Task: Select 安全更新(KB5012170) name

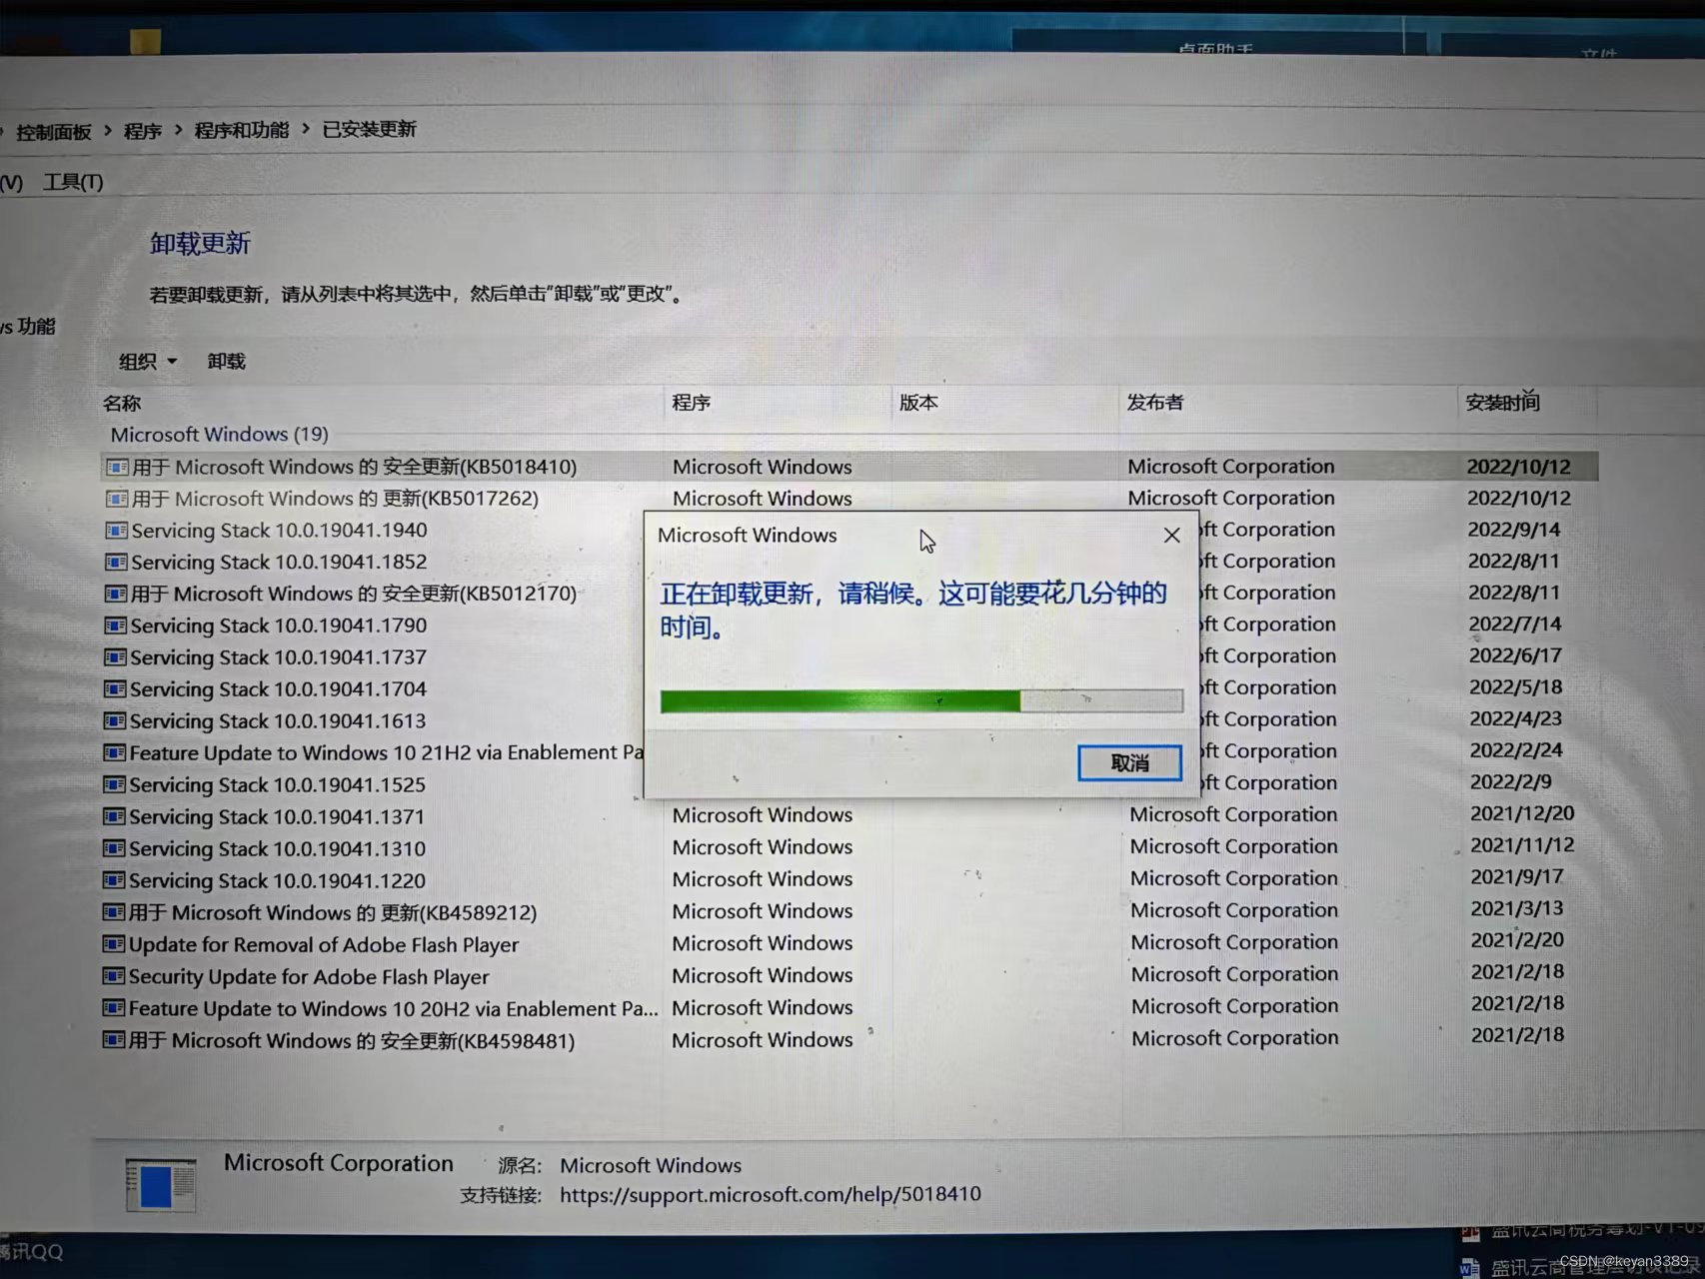Action: 354,594
